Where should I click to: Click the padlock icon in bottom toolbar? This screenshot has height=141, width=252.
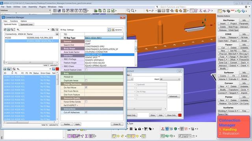pos(139,129)
